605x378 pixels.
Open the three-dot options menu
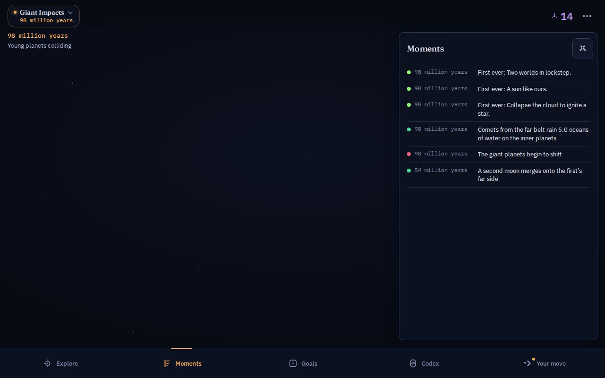[x=587, y=16]
